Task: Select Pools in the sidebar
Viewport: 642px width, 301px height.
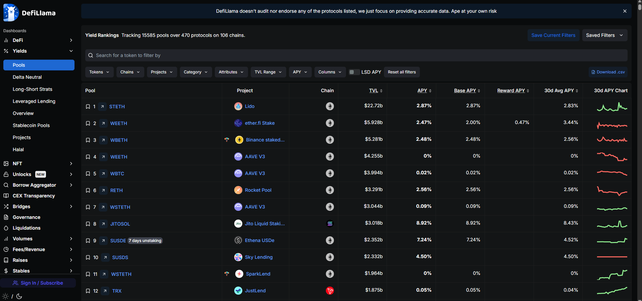Action: click(39, 65)
